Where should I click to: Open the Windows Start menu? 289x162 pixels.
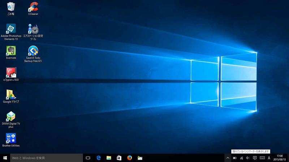5,158
